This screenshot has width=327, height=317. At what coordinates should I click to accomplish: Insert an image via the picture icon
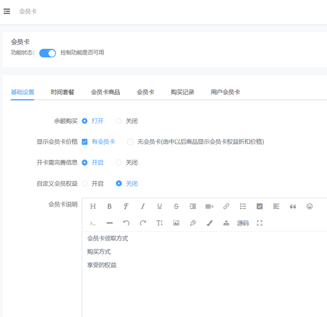[x=176, y=223]
